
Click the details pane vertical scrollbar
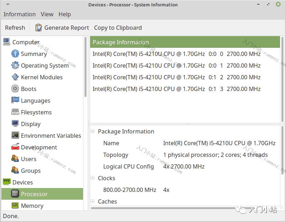(x=282, y=150)
